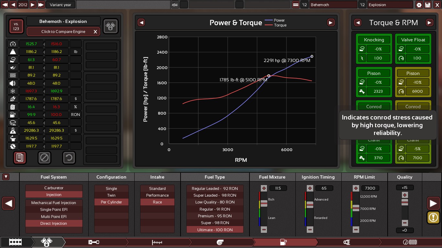Open the test finish flag tab
Image resolution: width=442 pixels, height=248 pixels.
coord(410,242)
